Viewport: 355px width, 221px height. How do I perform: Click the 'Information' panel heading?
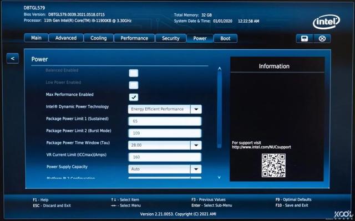point(274,66)
